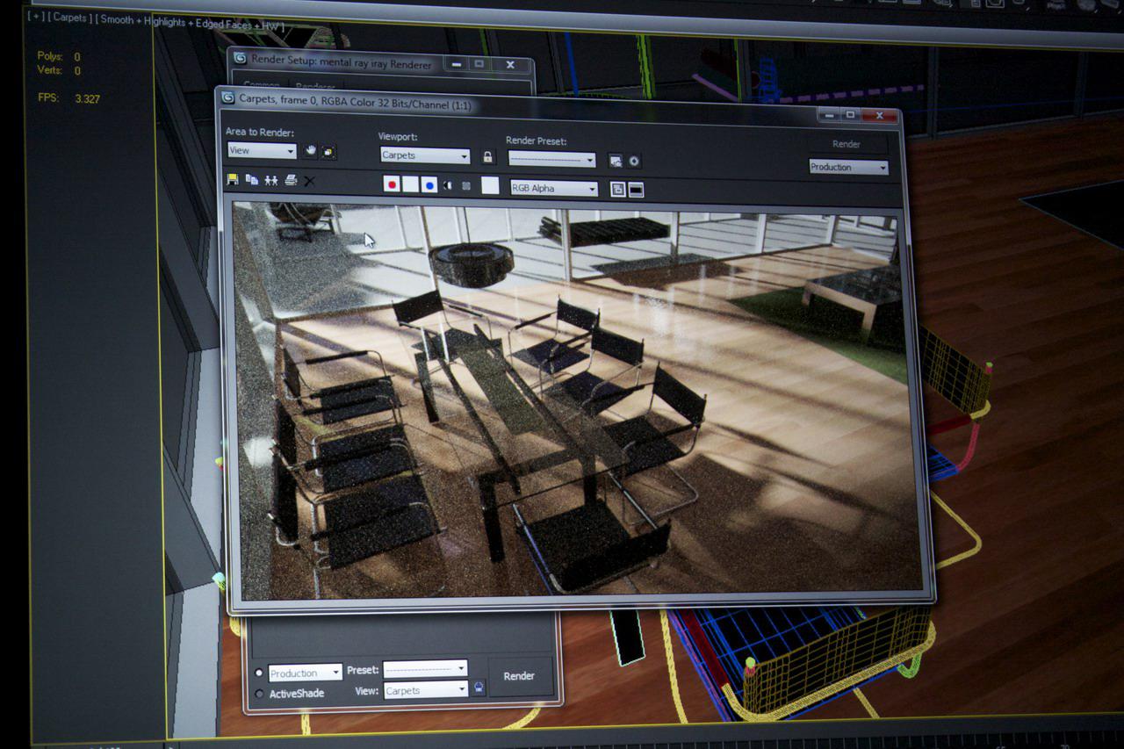The width and height of the screenshot is (1124, 749).
Task: Maximize the Render Setup window
Action: click(x=479, y=63)
